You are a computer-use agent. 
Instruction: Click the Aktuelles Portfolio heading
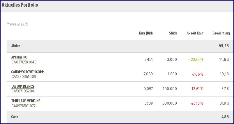pos(20,5)
